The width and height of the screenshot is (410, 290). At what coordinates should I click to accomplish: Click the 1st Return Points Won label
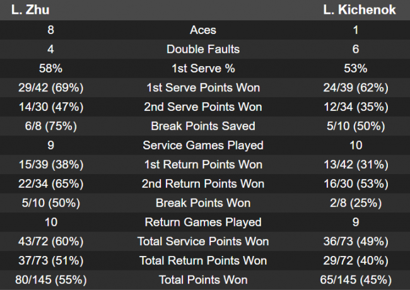tap(203, 165)
